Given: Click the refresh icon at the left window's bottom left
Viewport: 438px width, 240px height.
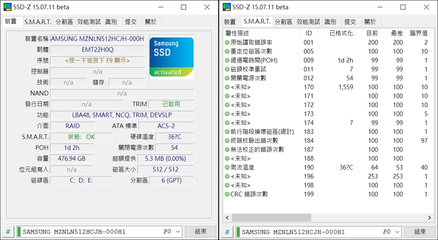Looking at the screenshot, I should pyautogui.click(x=8, y=232).
